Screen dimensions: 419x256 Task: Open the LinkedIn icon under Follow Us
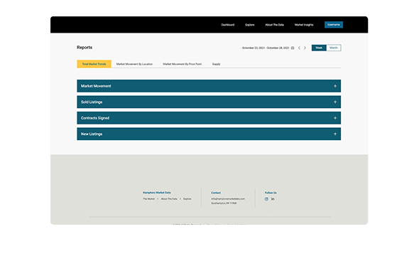(273, 199)
